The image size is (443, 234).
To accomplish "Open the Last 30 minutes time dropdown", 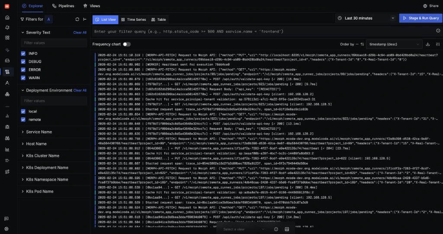I will 366,18.
